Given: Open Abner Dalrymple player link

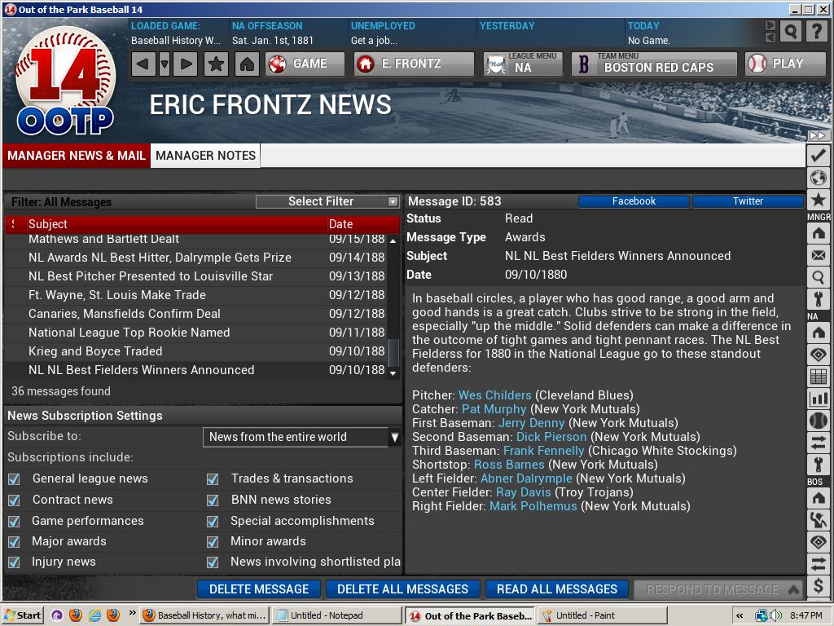Looking at the screenshot, I should pyautogui.click(x=526, y=478).
